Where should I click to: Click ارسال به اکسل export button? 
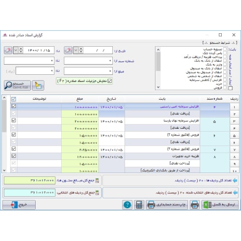pos(220,205)
